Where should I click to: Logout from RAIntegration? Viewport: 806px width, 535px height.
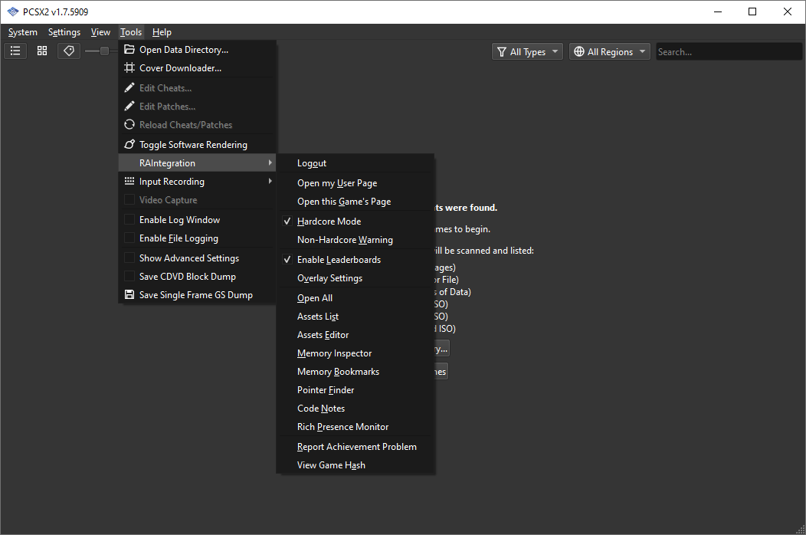pyautogui.click(x=311, y=162)
